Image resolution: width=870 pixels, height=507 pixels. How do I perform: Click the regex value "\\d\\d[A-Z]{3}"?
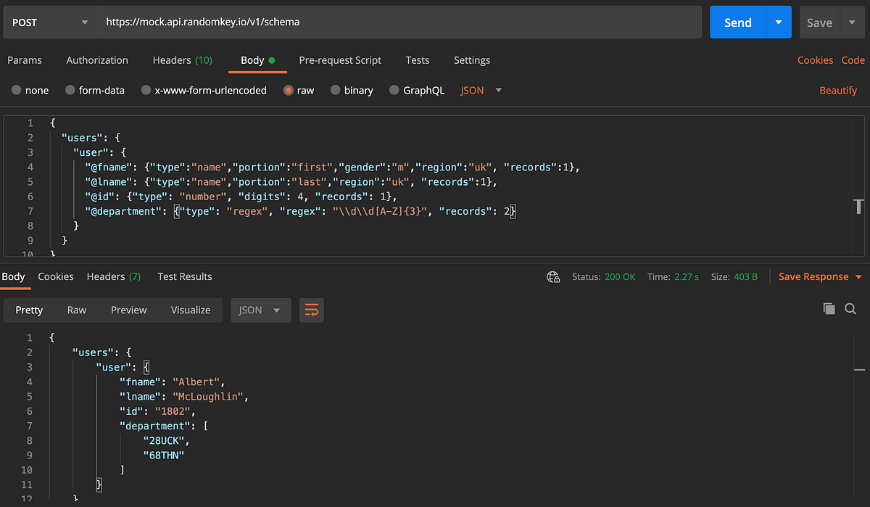point(381,211)
